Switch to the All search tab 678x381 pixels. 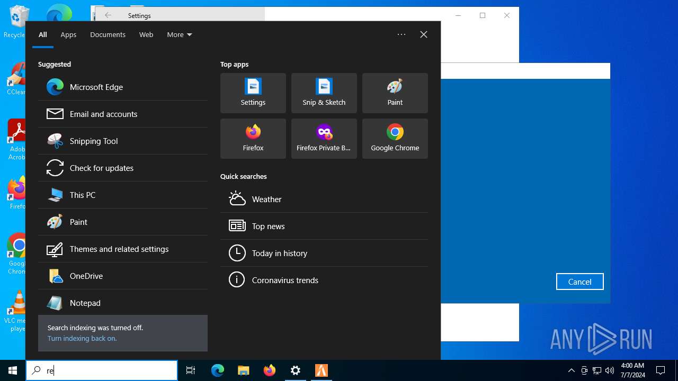click(43, 34)
